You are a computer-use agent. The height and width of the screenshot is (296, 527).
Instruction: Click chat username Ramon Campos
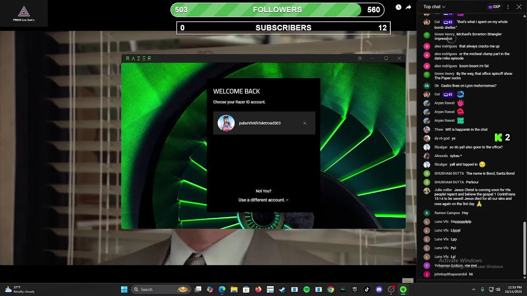coord(447,213)
